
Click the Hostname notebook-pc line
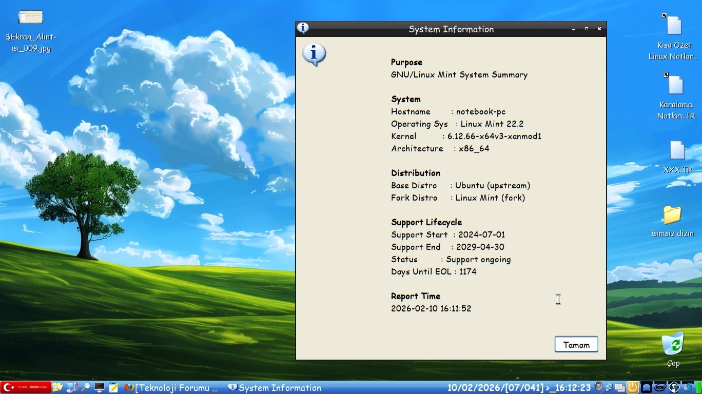[x=449, y=111]
